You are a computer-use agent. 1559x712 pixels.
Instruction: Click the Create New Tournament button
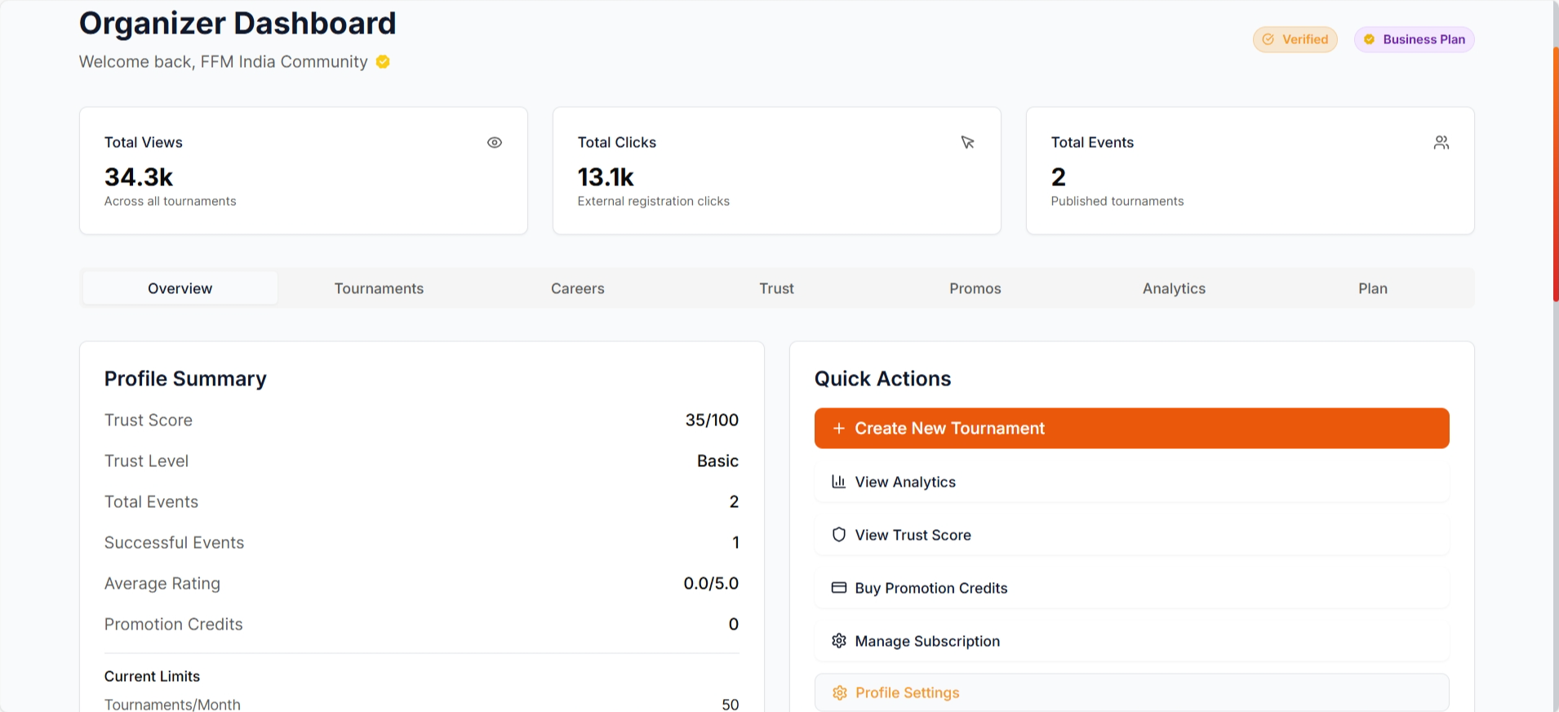[x=1132, y=429]
